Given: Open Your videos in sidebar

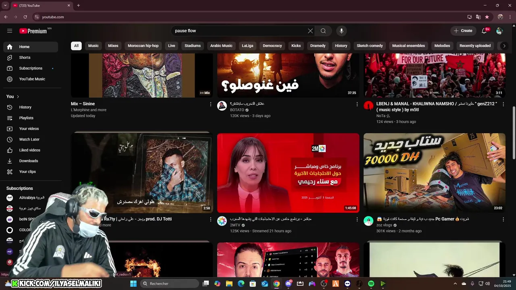Looking at the screenshot, I should pos(31,128).
